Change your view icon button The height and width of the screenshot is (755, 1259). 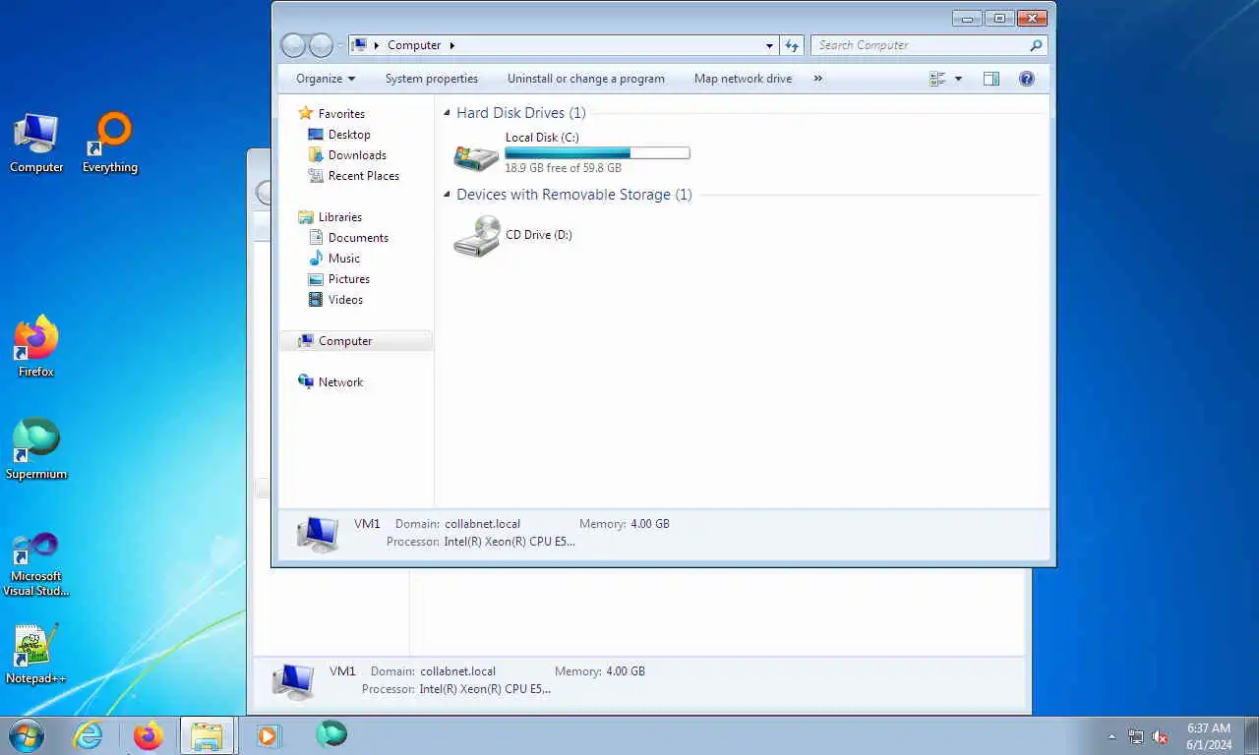coord(937,79)
